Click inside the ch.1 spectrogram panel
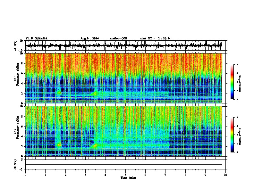 tap(124, 78)
